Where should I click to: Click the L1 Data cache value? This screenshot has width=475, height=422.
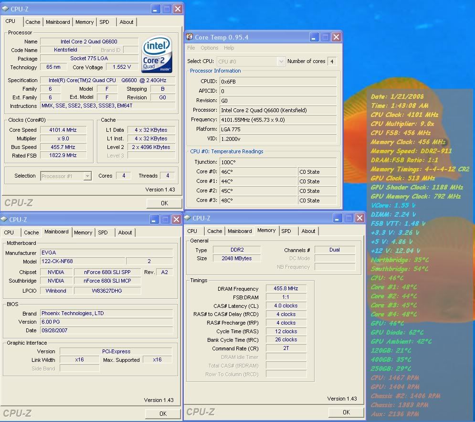pyautogui.click(x=151, y=130)
